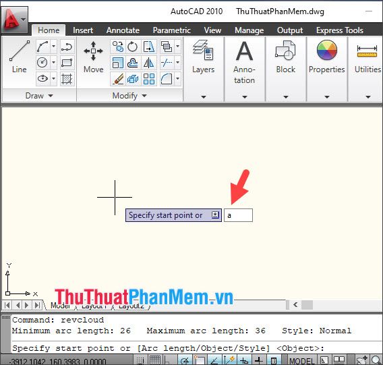The width and height of the screenshot is (383, 365).
Task: Click the MODEL space button in status bar
Action: coord(301,360)
